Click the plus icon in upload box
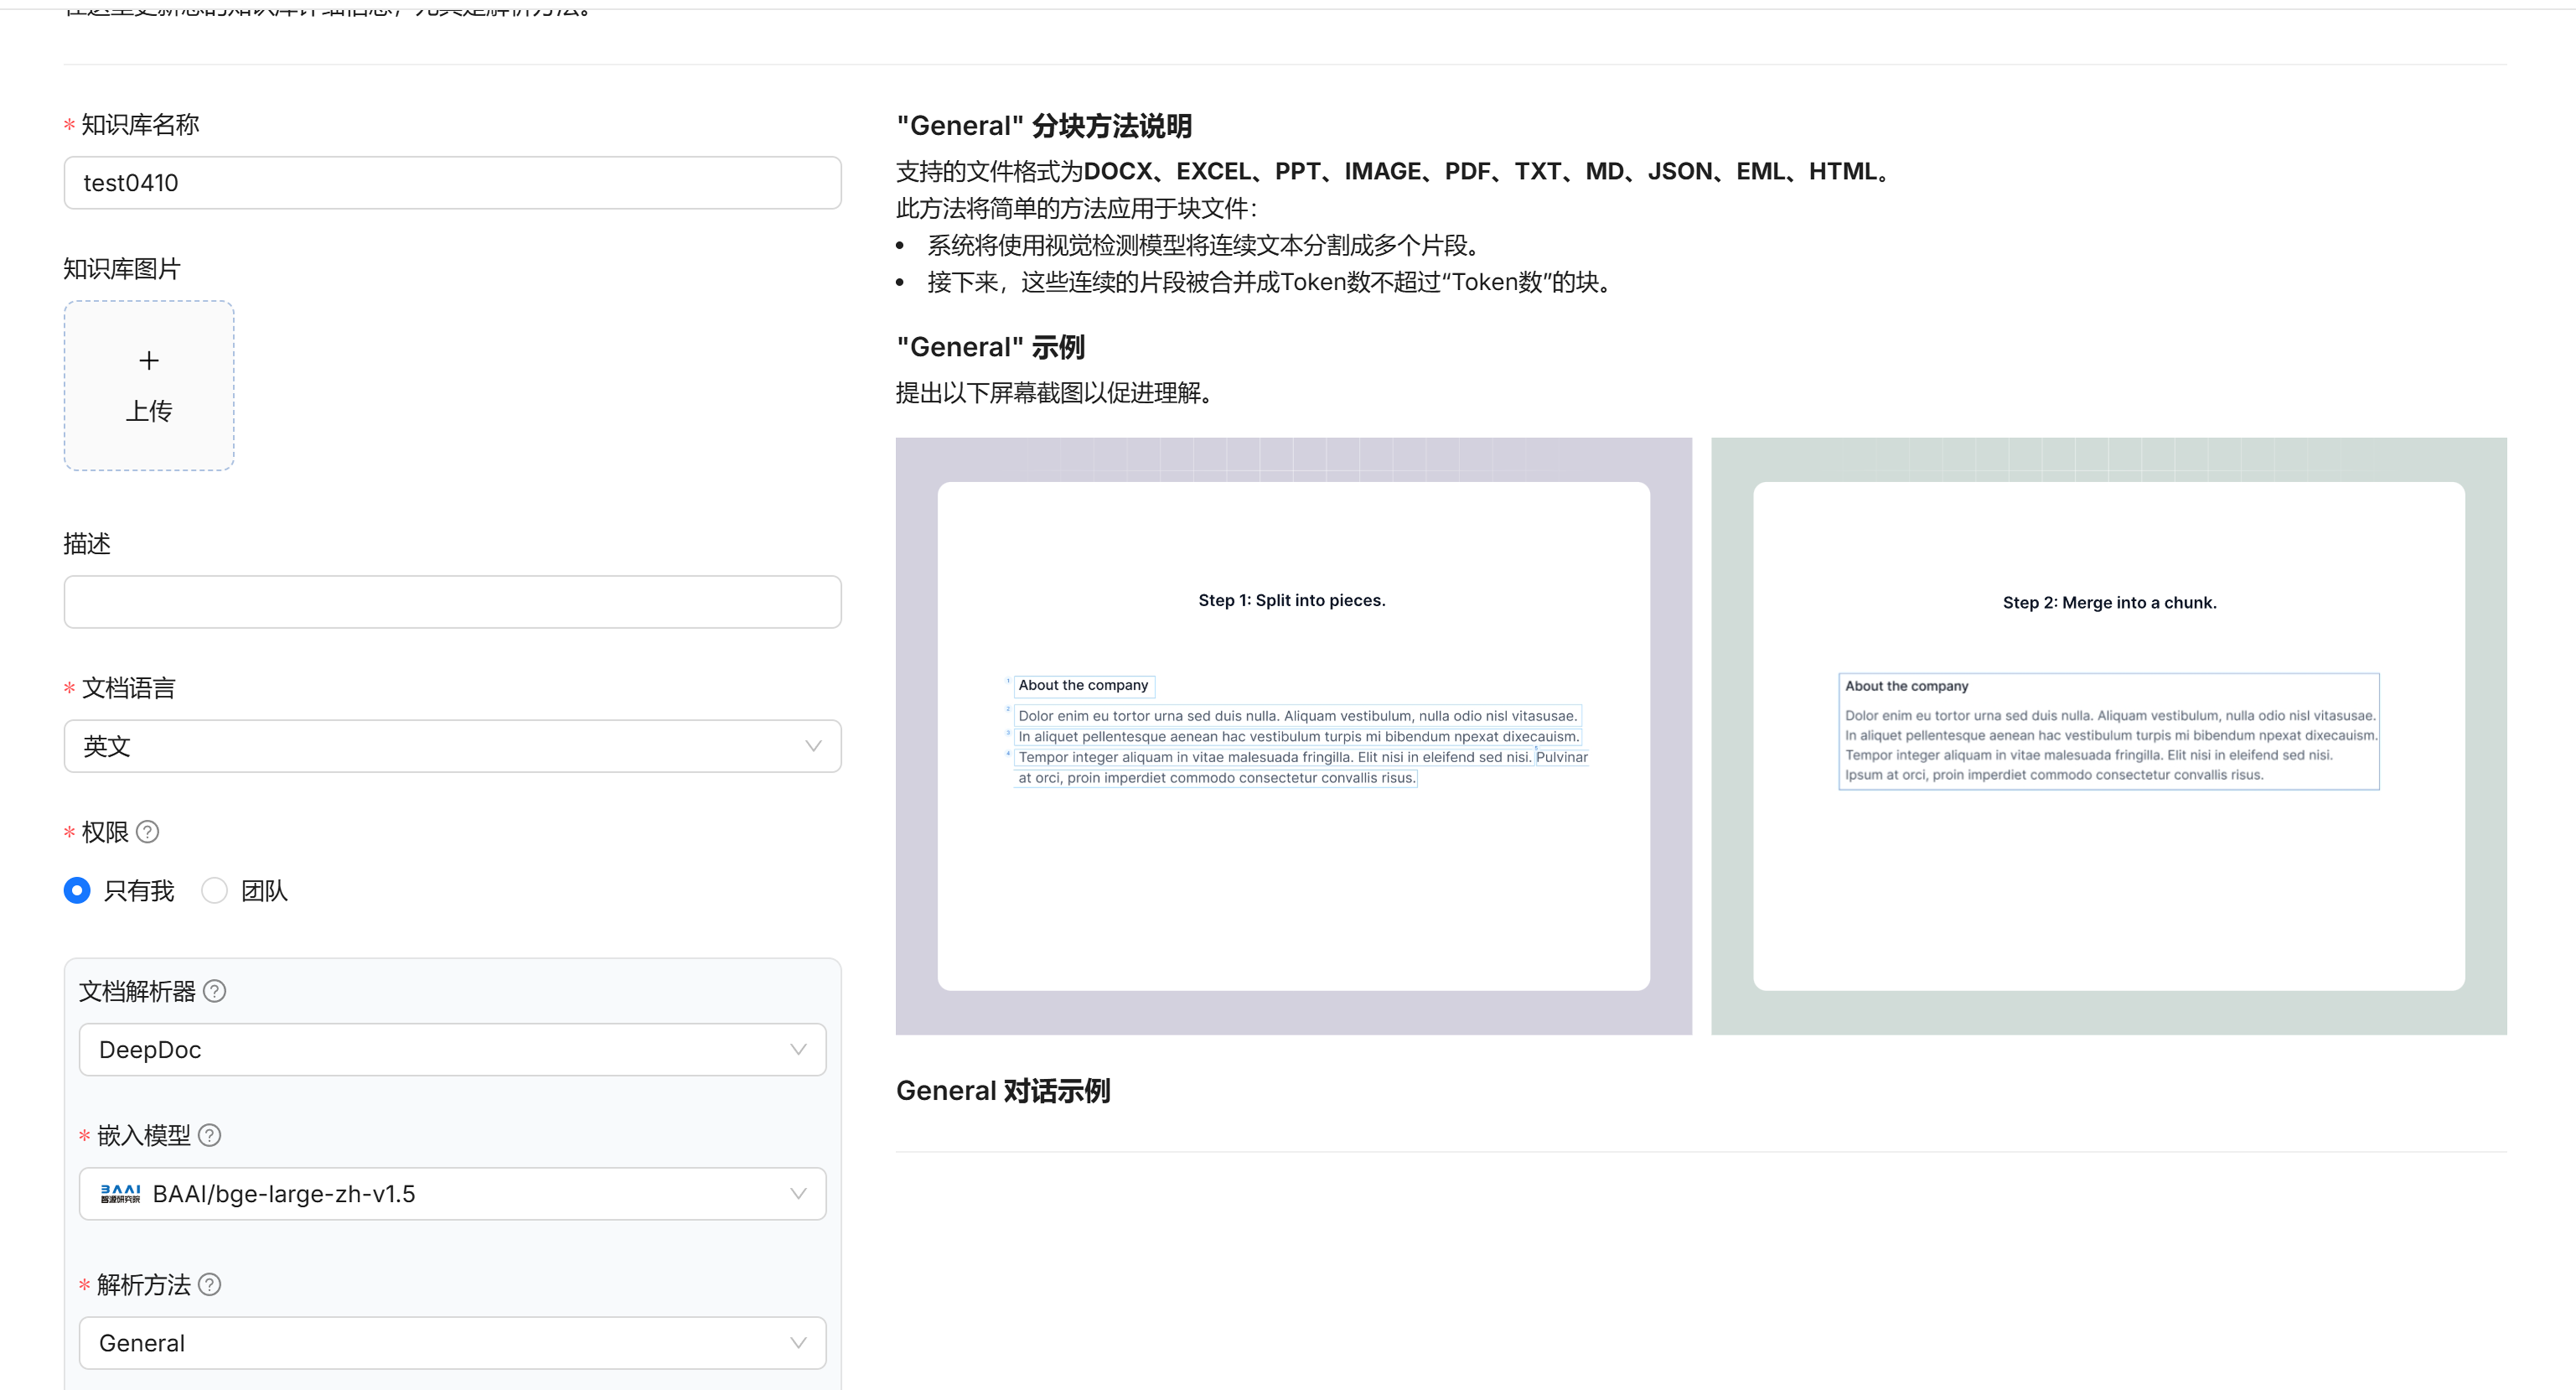The image size is (2576, 1390). 149,360
